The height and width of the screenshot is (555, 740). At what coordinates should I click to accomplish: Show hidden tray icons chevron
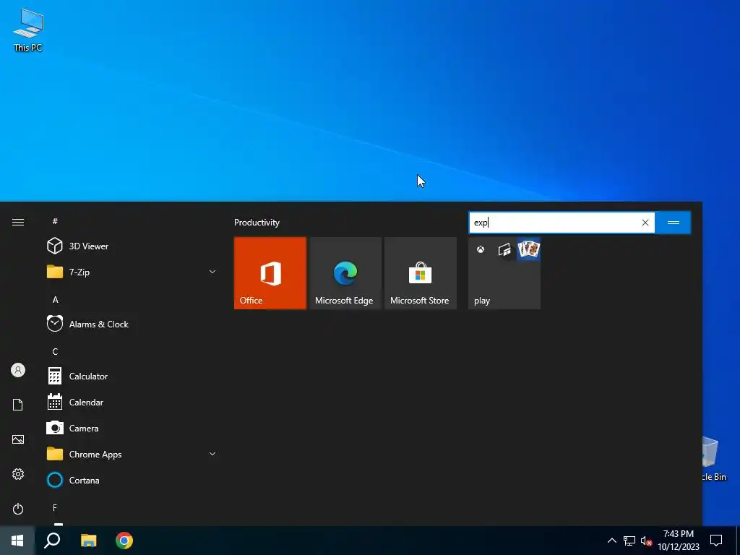coord(611,541)
